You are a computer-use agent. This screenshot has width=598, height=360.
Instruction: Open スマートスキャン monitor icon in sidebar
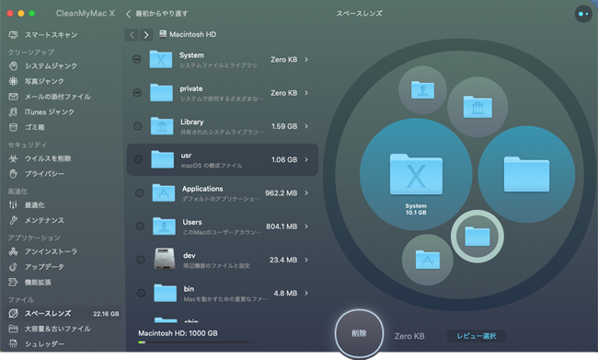pos(14,35)
